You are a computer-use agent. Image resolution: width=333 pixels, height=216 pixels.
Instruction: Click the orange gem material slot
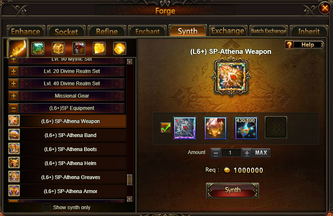click(215, 128)
